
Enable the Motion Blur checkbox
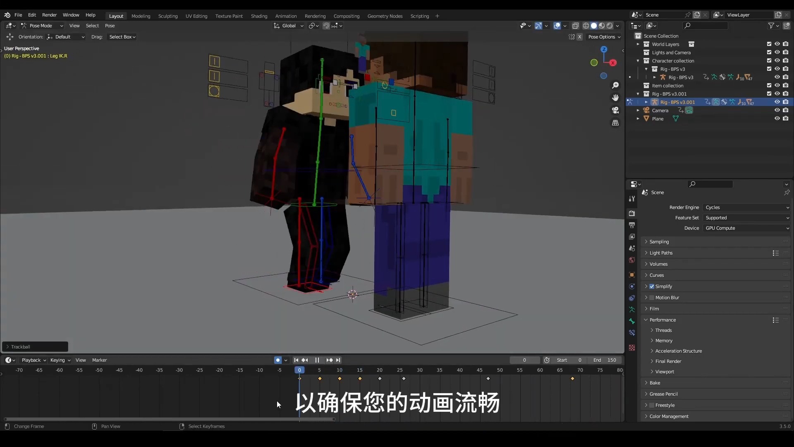[652, 298]
